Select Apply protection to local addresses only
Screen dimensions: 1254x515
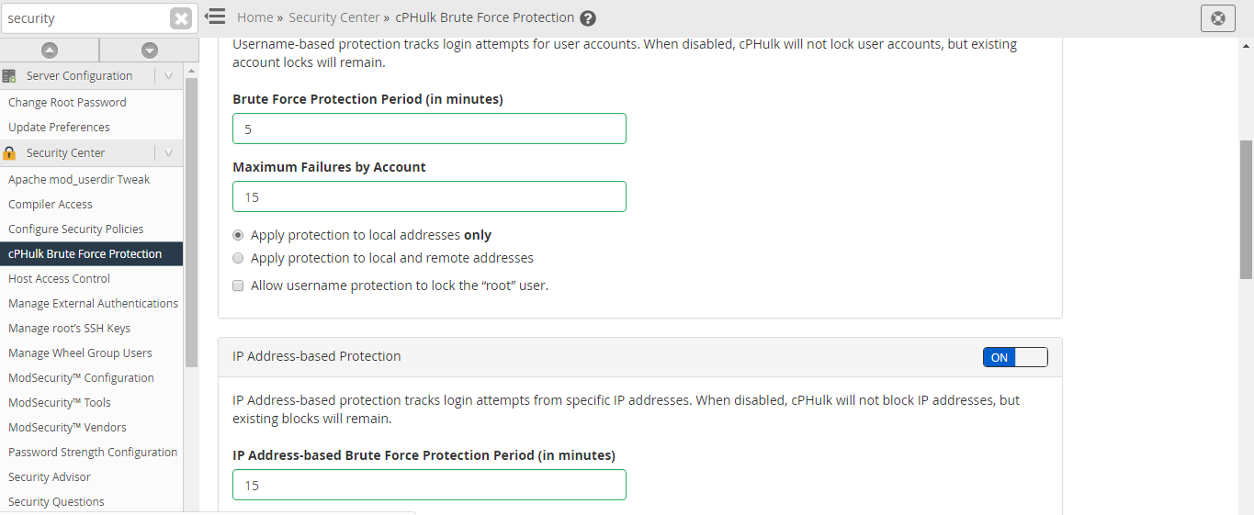(x=238, y=235)
